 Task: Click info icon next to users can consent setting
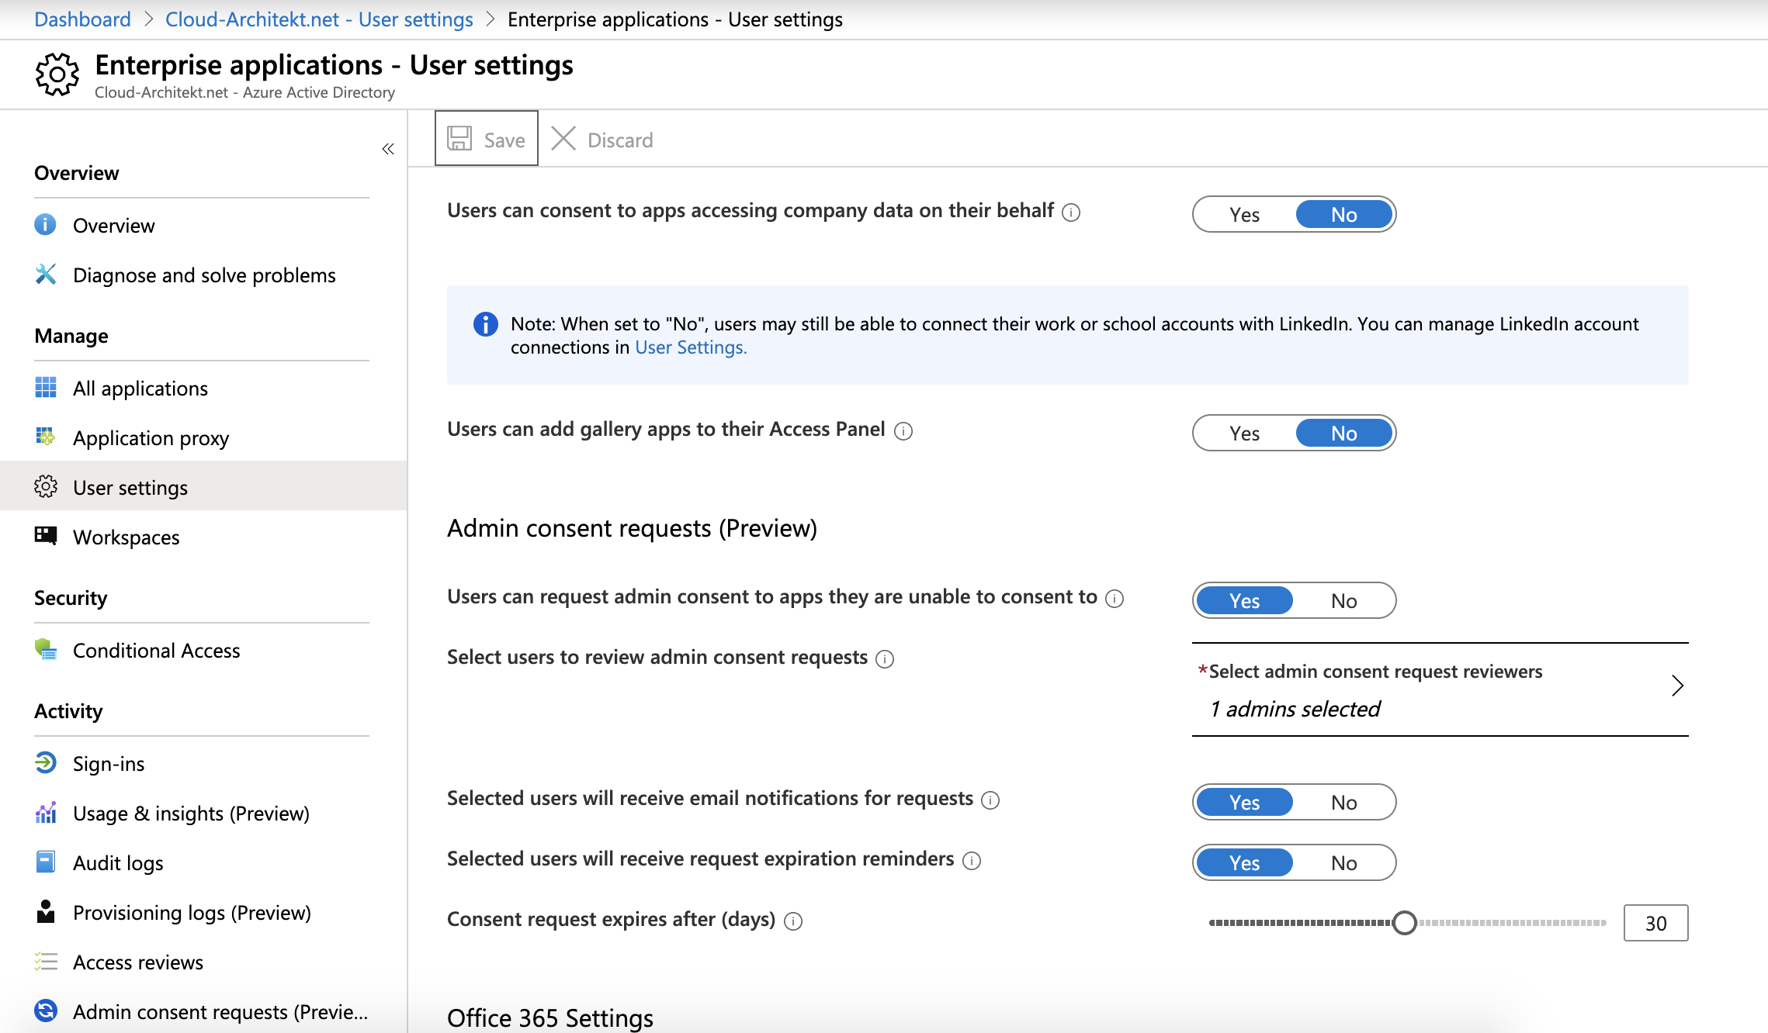[1071, 212]
